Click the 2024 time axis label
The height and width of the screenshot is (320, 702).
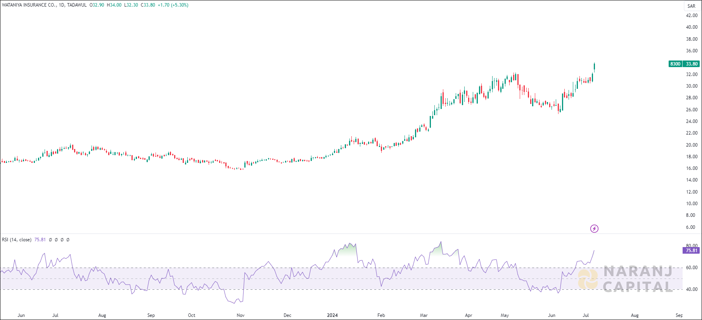(x=332, y=315)
